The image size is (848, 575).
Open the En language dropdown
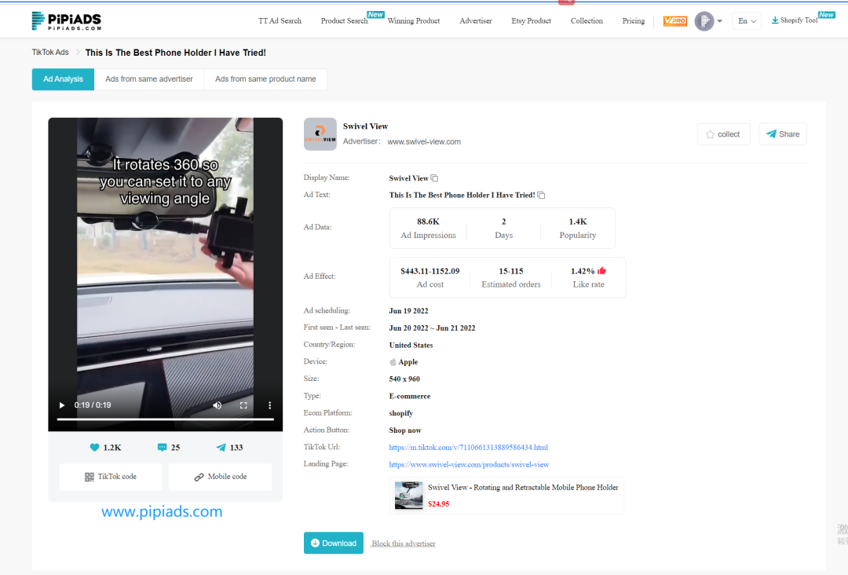tap(747, 21)
